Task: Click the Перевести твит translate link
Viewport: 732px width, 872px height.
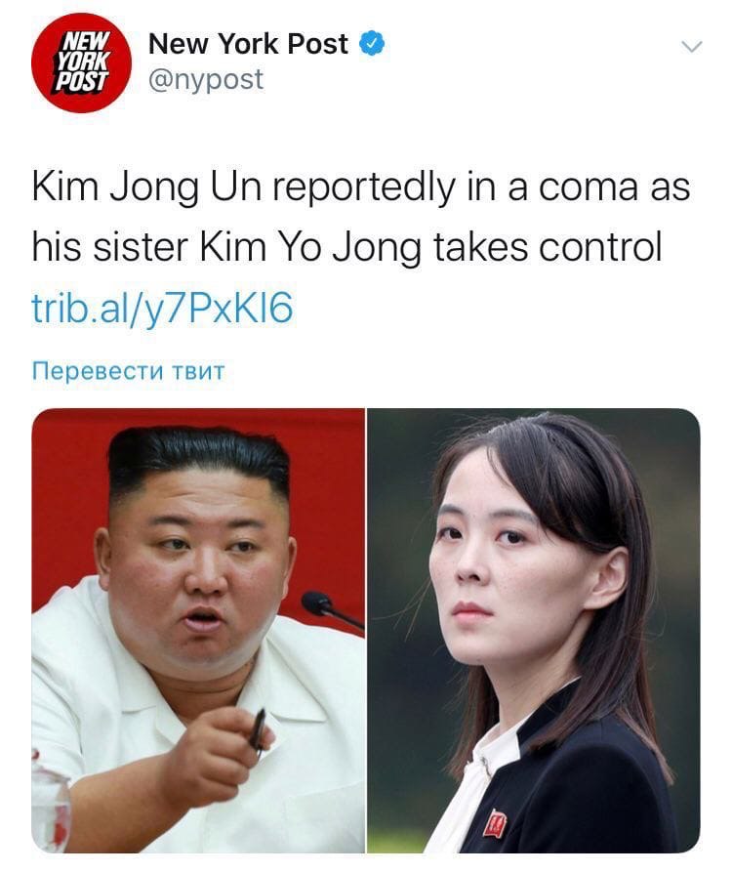Action: [x=129, y=371]
